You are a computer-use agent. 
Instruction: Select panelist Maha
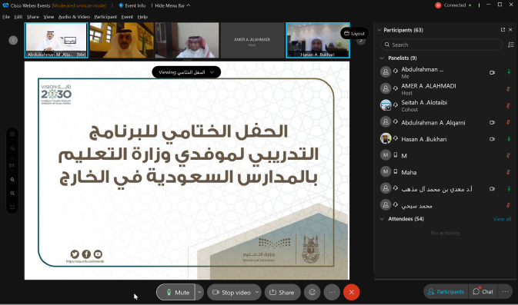pos(446,172)
